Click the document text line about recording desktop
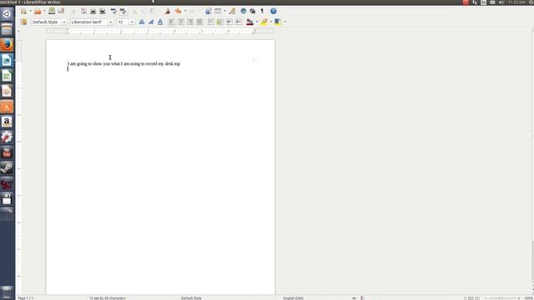 click(124, 63)
